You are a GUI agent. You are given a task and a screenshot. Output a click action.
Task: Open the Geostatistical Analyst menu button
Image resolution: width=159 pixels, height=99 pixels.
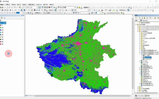point(114,13)
